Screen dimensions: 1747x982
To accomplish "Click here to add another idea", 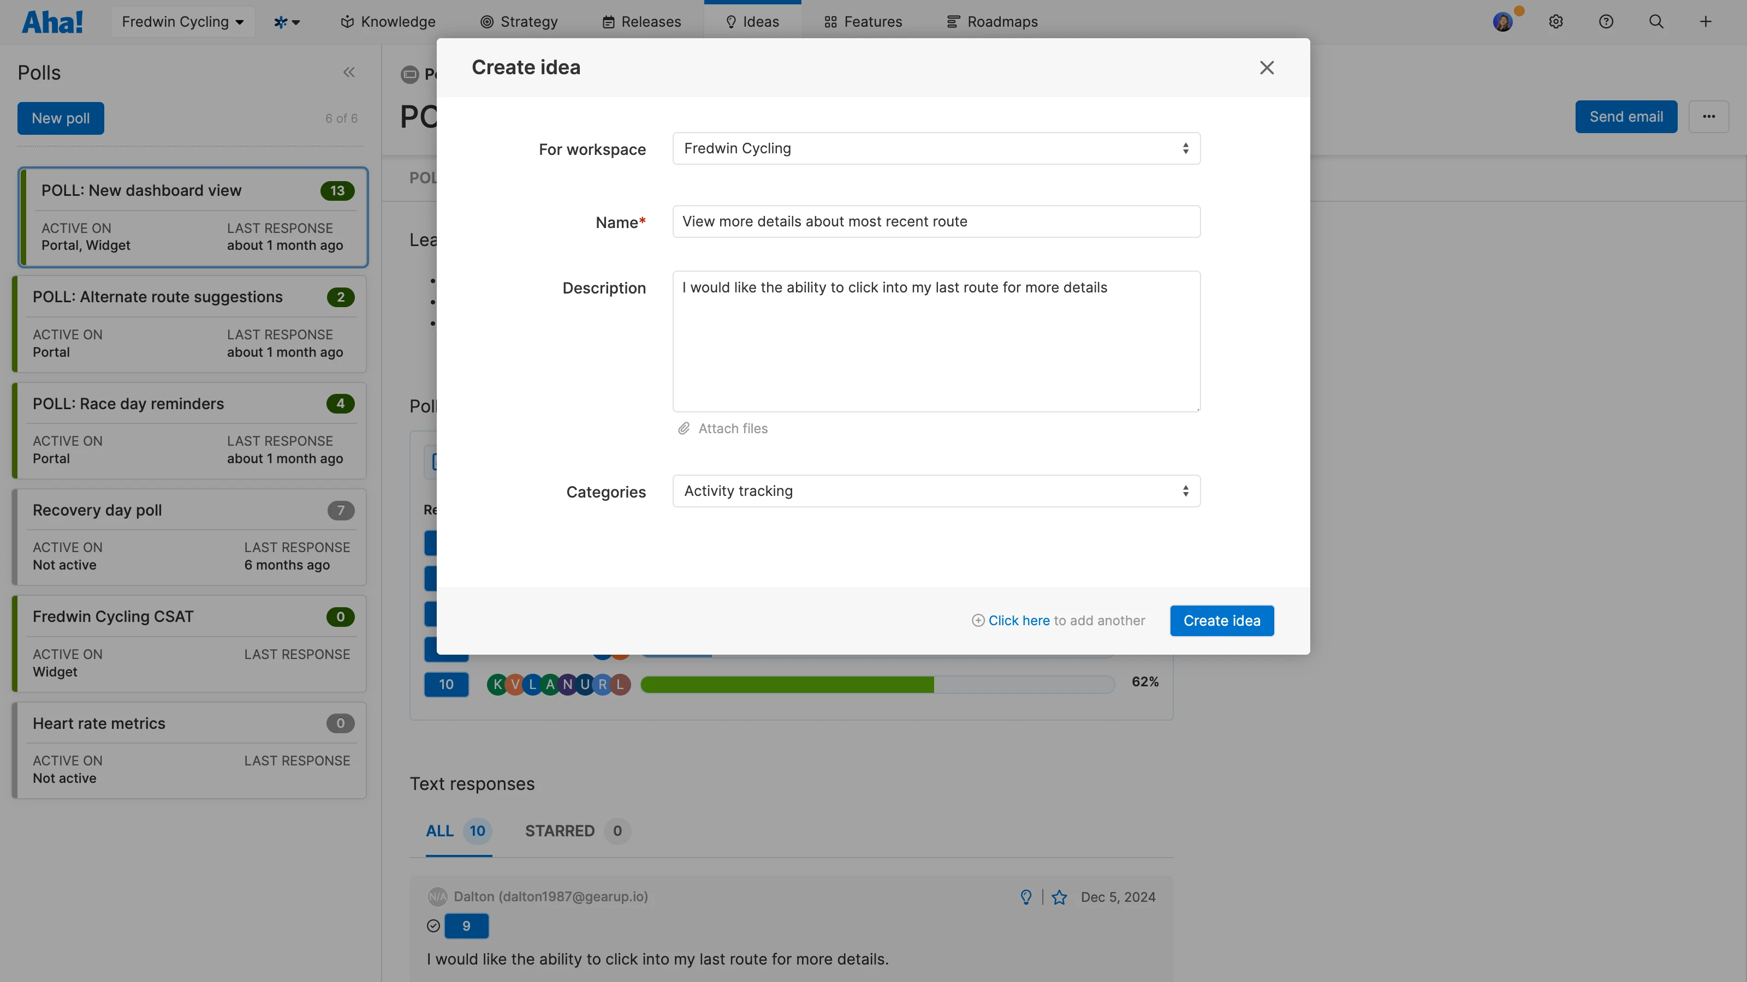I will tap(1019, 620).
